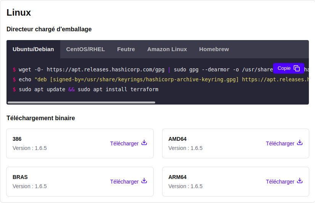This screenshot has width=315, height=203.
Task: Click the download icon in the AMD64 card
Action: point(300,143)
